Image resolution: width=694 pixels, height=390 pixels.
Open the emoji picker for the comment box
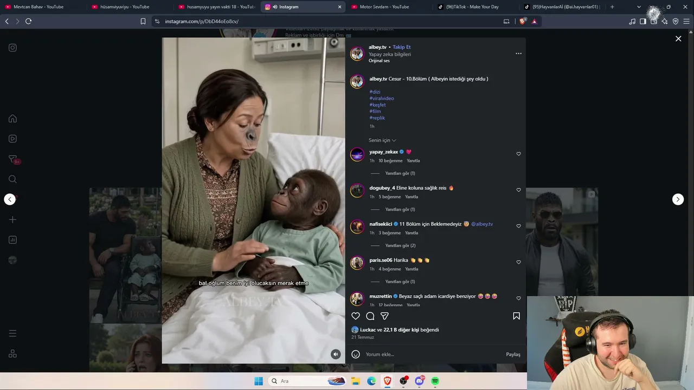click(356, 354)
